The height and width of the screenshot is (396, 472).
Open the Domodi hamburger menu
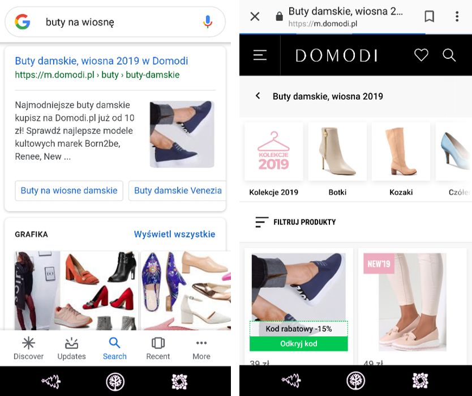260,55
